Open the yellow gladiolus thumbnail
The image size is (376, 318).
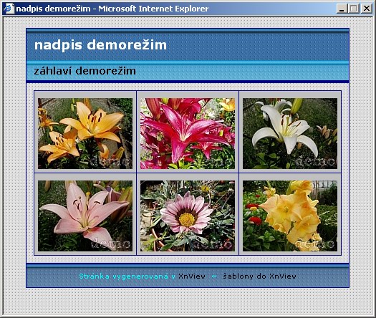pyautogui.click(x=290, y=216)
